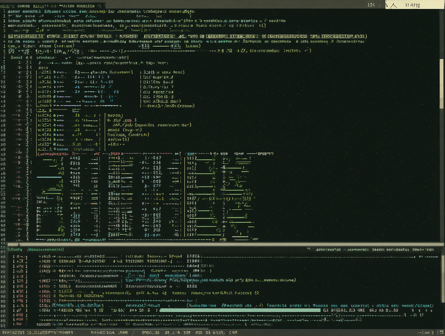Click the inverse-highlighted line in the upper pane

(x=187, y=36)
